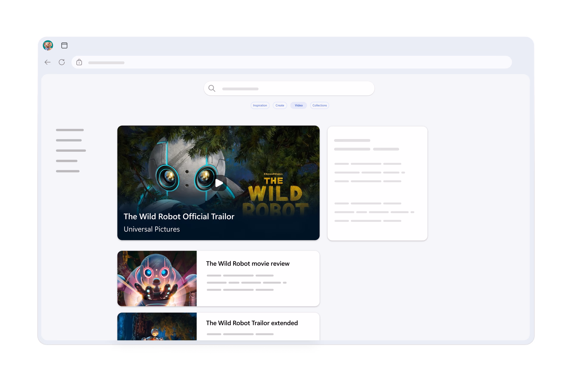
Task: Select the Create tab
Action: (x=280, y=105)
